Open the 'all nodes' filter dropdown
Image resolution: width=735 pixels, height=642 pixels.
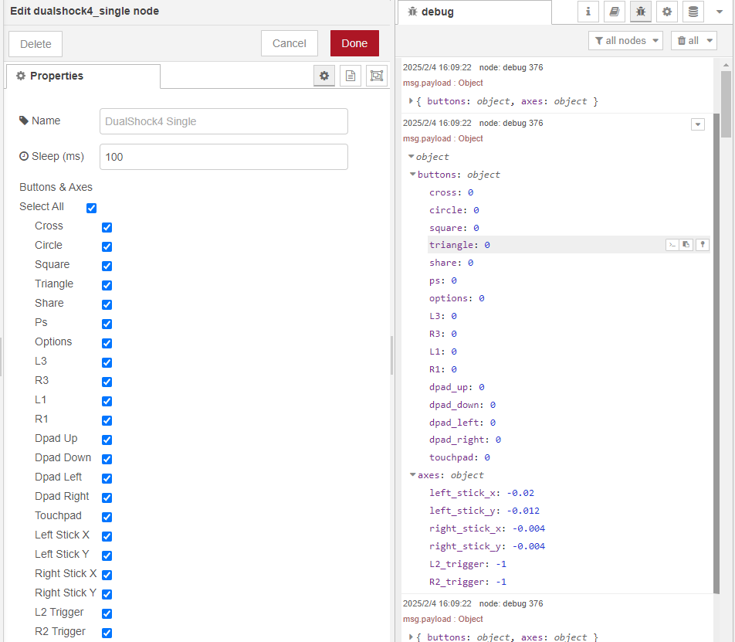point(625,41)
